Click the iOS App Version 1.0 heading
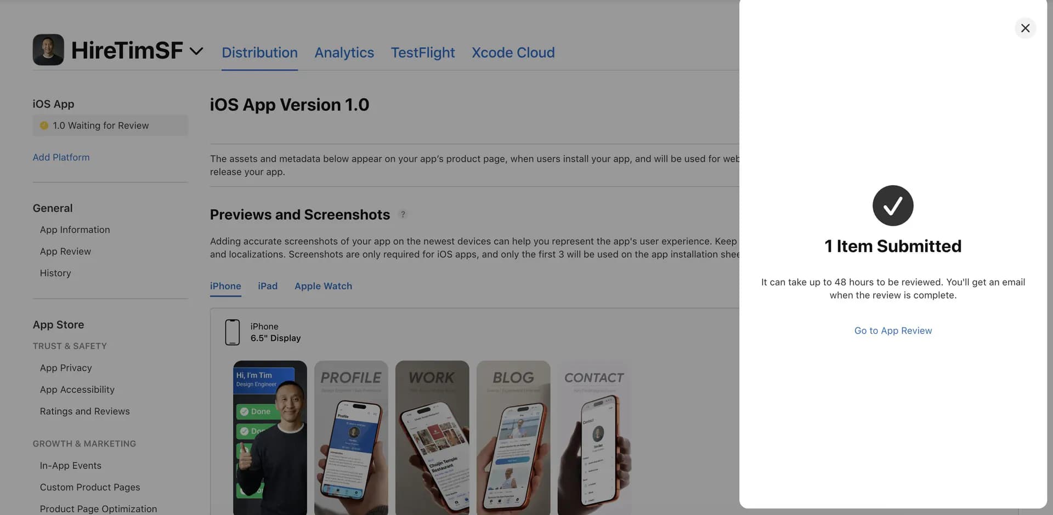 tap(290, 105)
